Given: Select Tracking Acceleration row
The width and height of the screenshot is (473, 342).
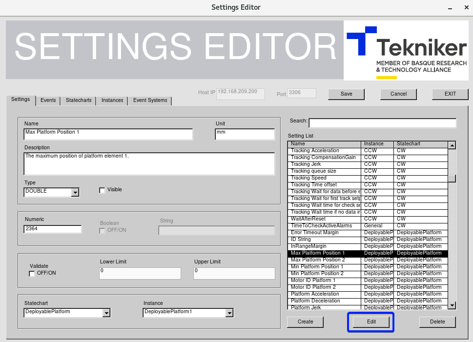Looking at the screenshot, I should pyautogui.click(x=368, y=150).
